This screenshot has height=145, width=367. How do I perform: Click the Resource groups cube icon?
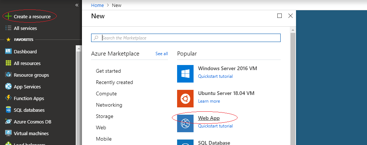click(8, 75)
